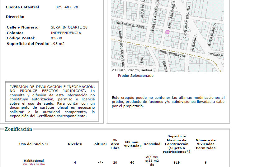Screen dimensions: 255x167
Task: Click the Habitacional land use cell
Action: (x=34, y=160)
